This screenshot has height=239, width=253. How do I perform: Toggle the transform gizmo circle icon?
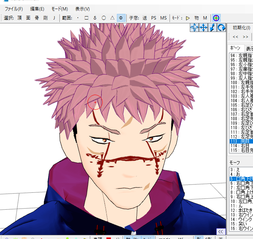(216, 18)
